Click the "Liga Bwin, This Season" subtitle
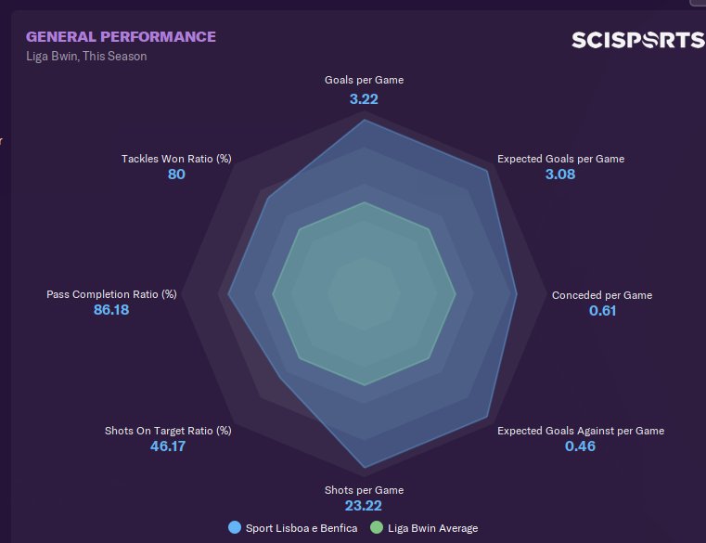Viewport: 706px width, 543px height. tap(86, 56)
